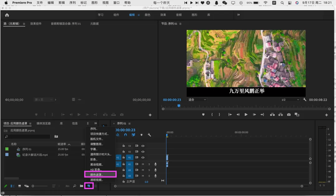
Task: Hide track V3 with its eye icon
Action: point(143,146)
